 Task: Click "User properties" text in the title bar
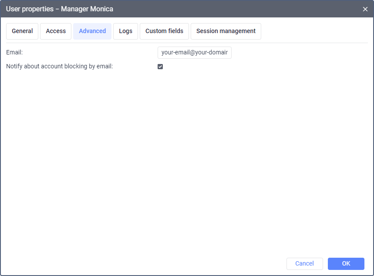click(x=30, y=9)
